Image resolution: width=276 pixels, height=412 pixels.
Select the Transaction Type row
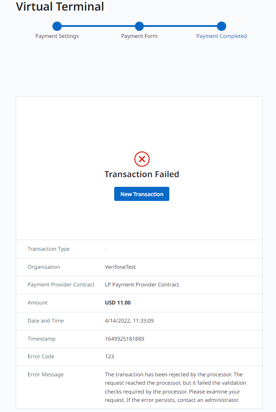point(48,249)
